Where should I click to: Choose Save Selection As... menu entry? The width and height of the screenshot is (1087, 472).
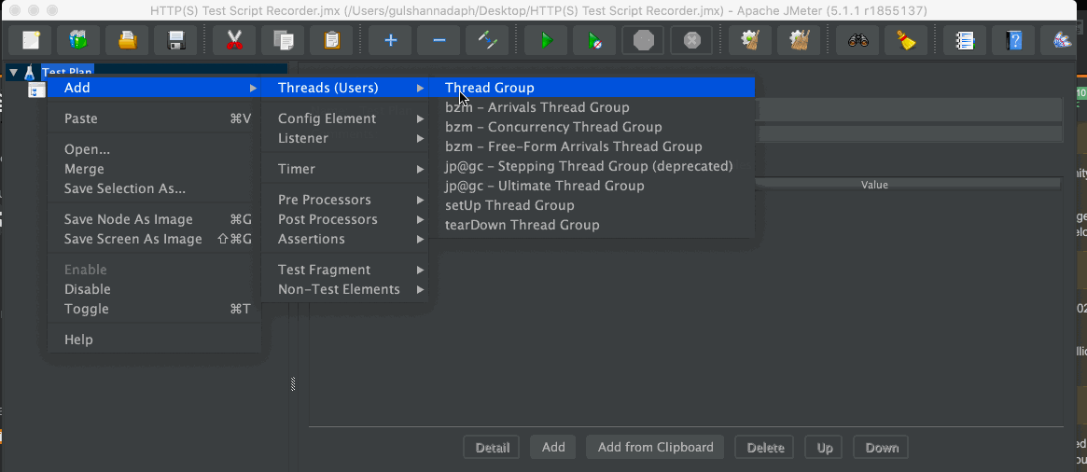(x=154, y=188)
